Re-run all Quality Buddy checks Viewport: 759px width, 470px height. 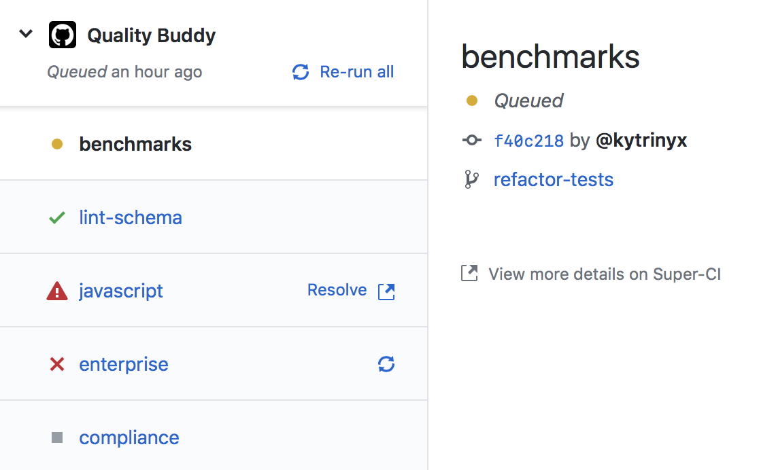[357, 72]
